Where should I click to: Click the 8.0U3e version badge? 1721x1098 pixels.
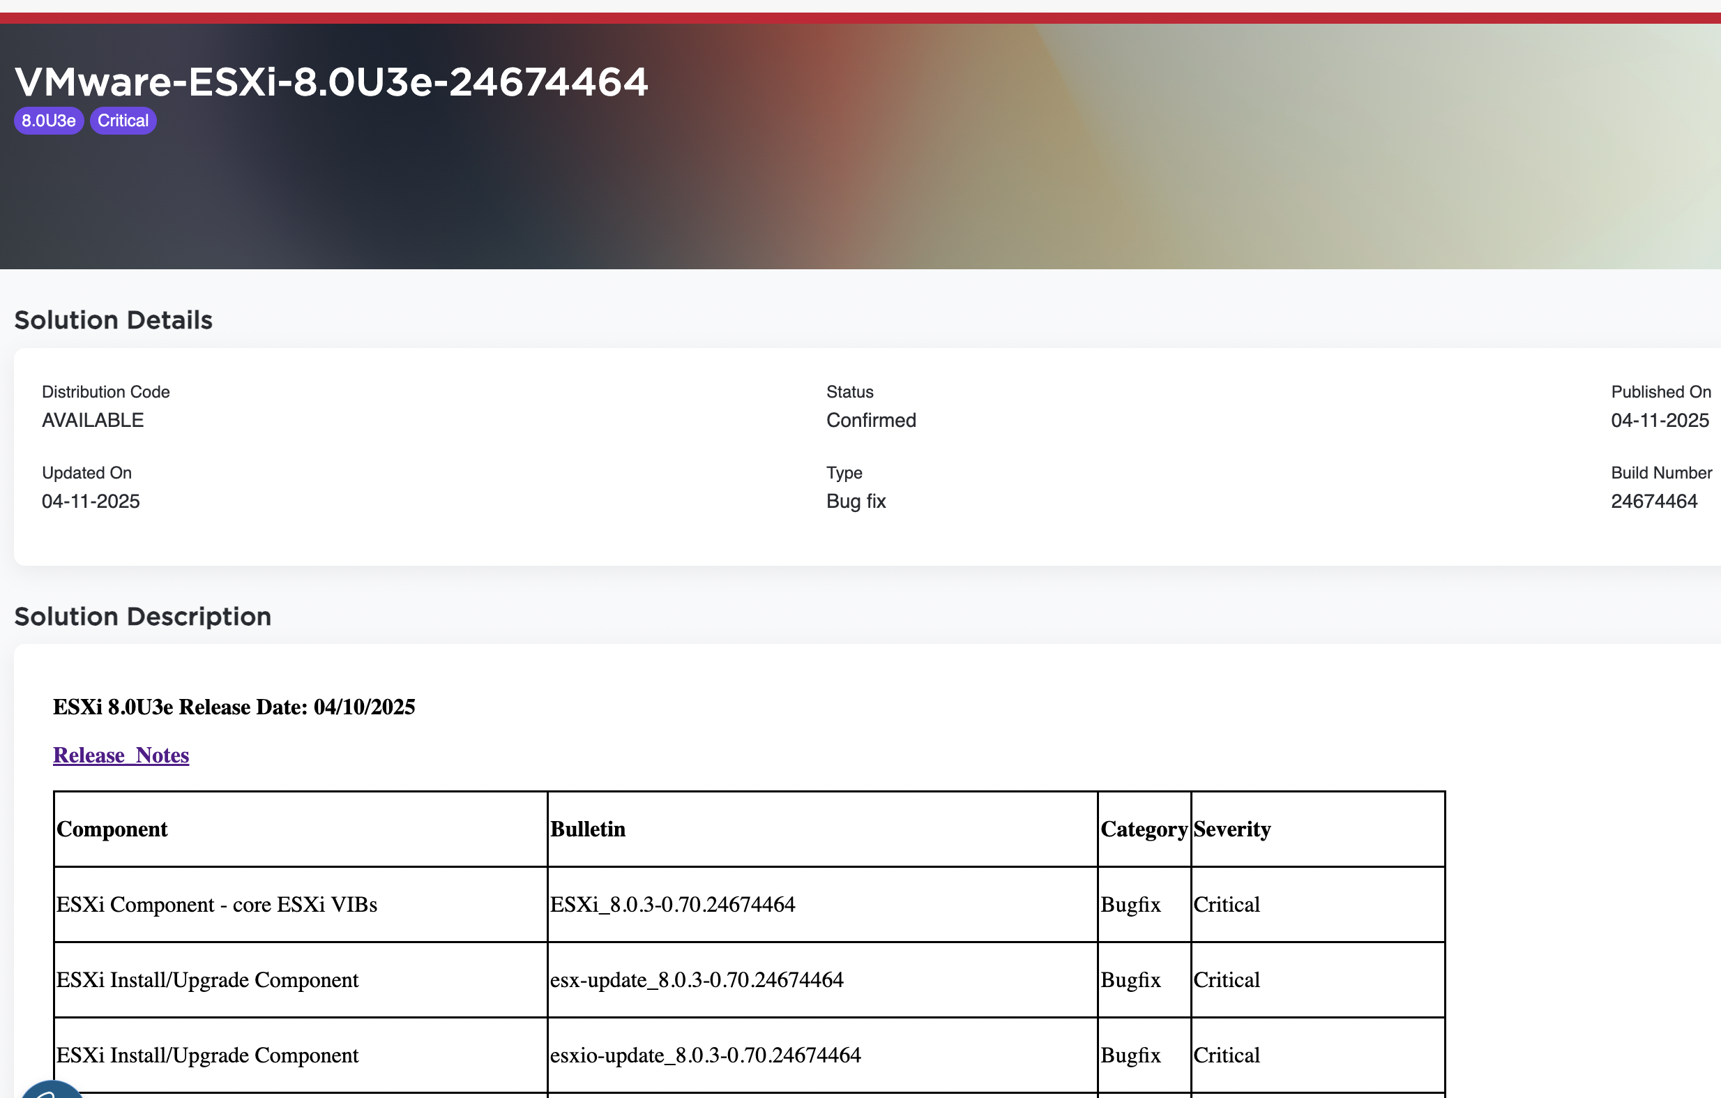pos(48,120)
